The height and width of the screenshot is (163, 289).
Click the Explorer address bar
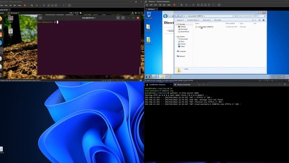pyautogui.click(x=208, y=16)
